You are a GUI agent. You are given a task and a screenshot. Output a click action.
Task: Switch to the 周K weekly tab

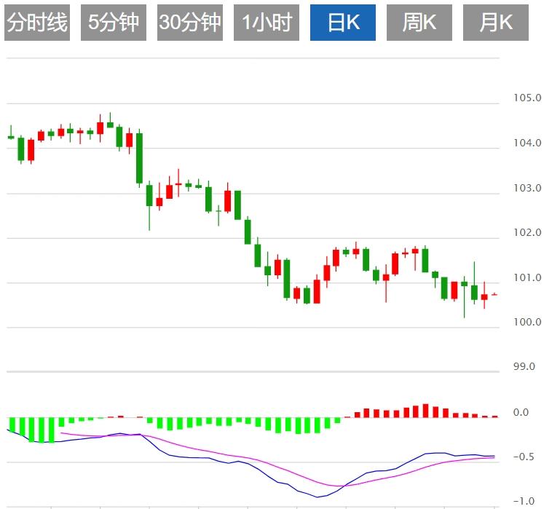tap(419, 23)
